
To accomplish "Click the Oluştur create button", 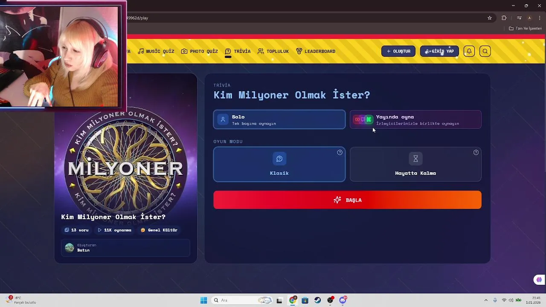I will point(398,51).
